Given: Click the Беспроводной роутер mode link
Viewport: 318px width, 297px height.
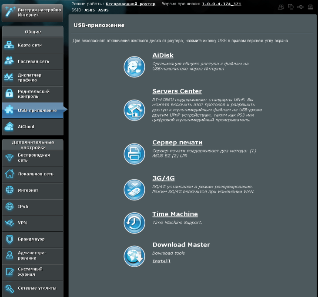Looking at the screenshot, I should point(131,4).
